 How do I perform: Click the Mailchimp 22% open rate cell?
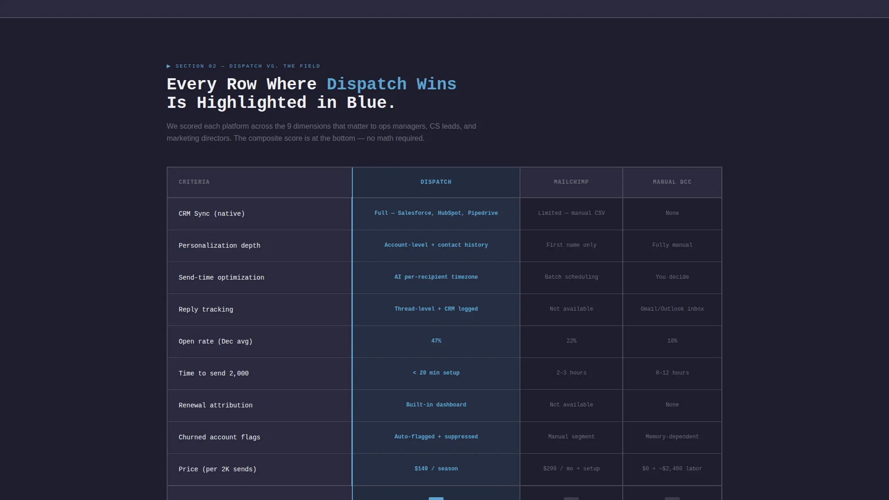tap(571, 342)
